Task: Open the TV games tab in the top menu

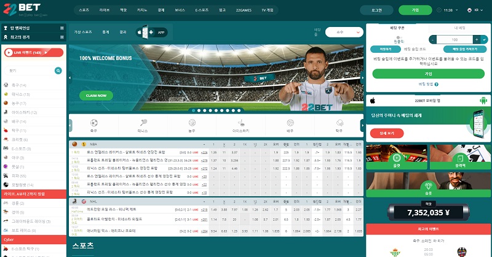Action: click(268, 10)
